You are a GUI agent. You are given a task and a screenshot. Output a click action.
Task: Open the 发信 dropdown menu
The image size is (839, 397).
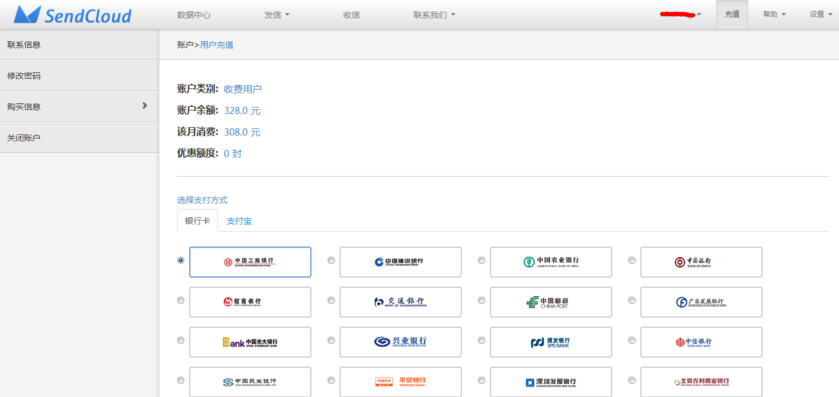tap(277, 15)
